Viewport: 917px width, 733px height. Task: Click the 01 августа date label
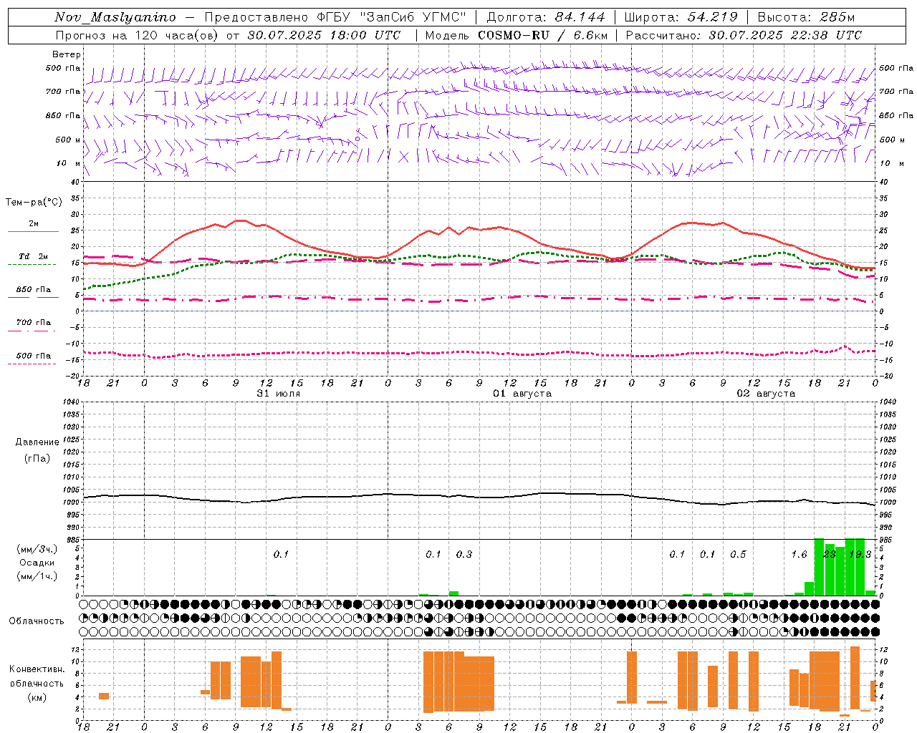point(522,394)
